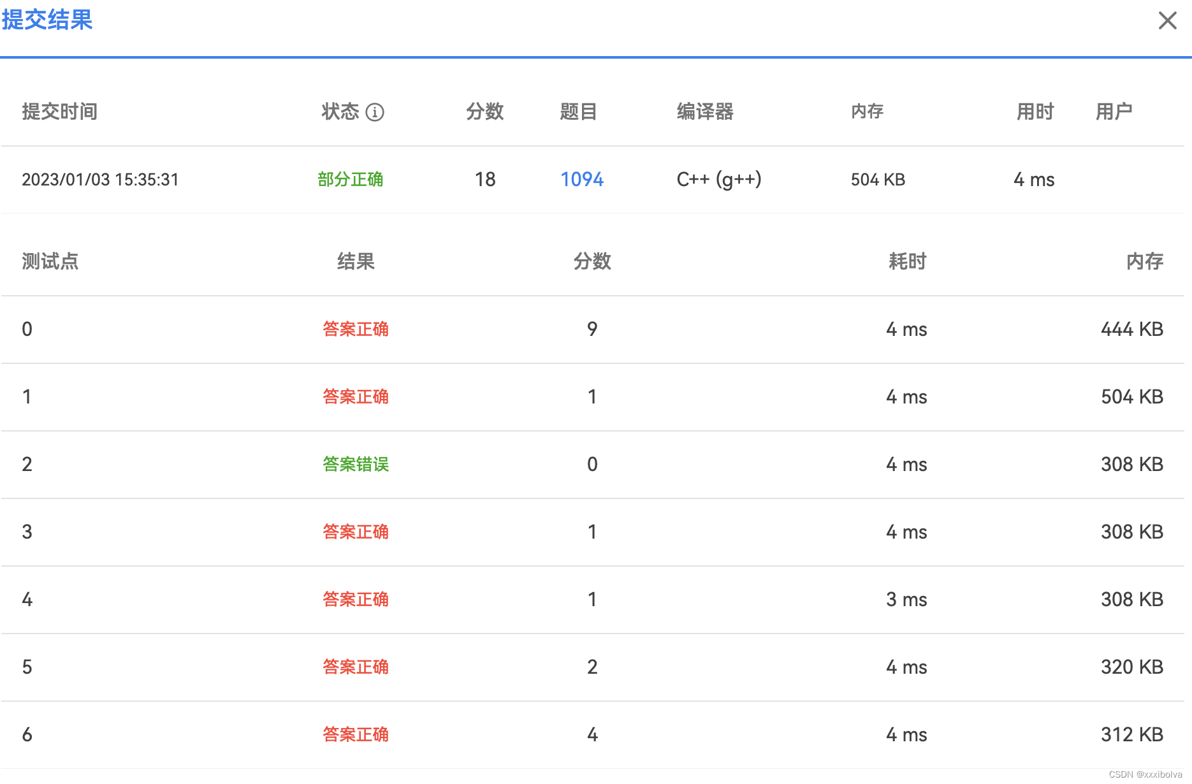
Task: Click the 提交时间 column header
Action: pos(59,112)
